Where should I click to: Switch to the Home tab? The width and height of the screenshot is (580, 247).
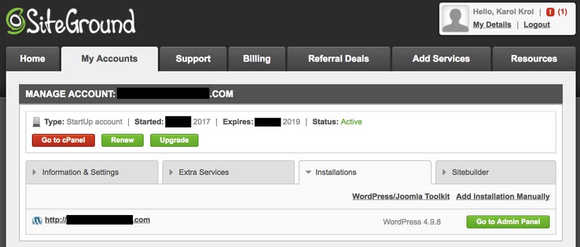(32, 59)
